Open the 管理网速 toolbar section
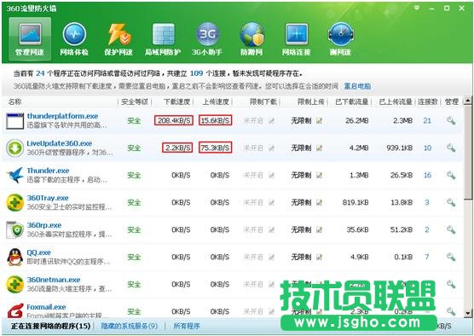This screenshot has height=336, width=474. click(30, 38)
